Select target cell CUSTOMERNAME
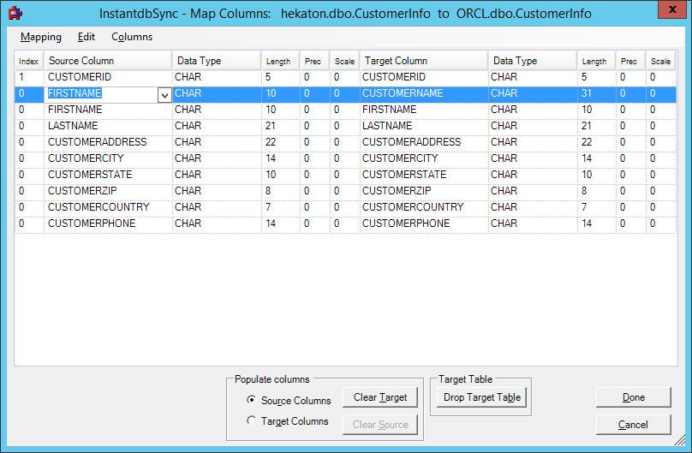This screenshot has height=453, width=692. [424, 93]
